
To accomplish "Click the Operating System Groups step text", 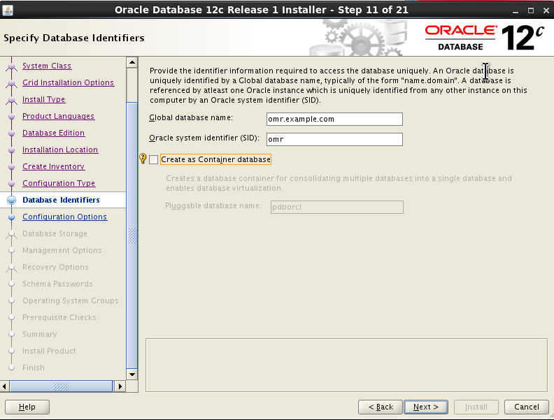I will (x=71, y=300).
